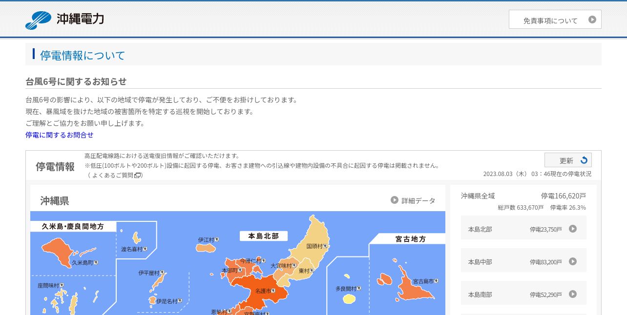Click the marker icon next to 渡名喜村
This screenshot has height=315, width=627.
tap(146, 249)
